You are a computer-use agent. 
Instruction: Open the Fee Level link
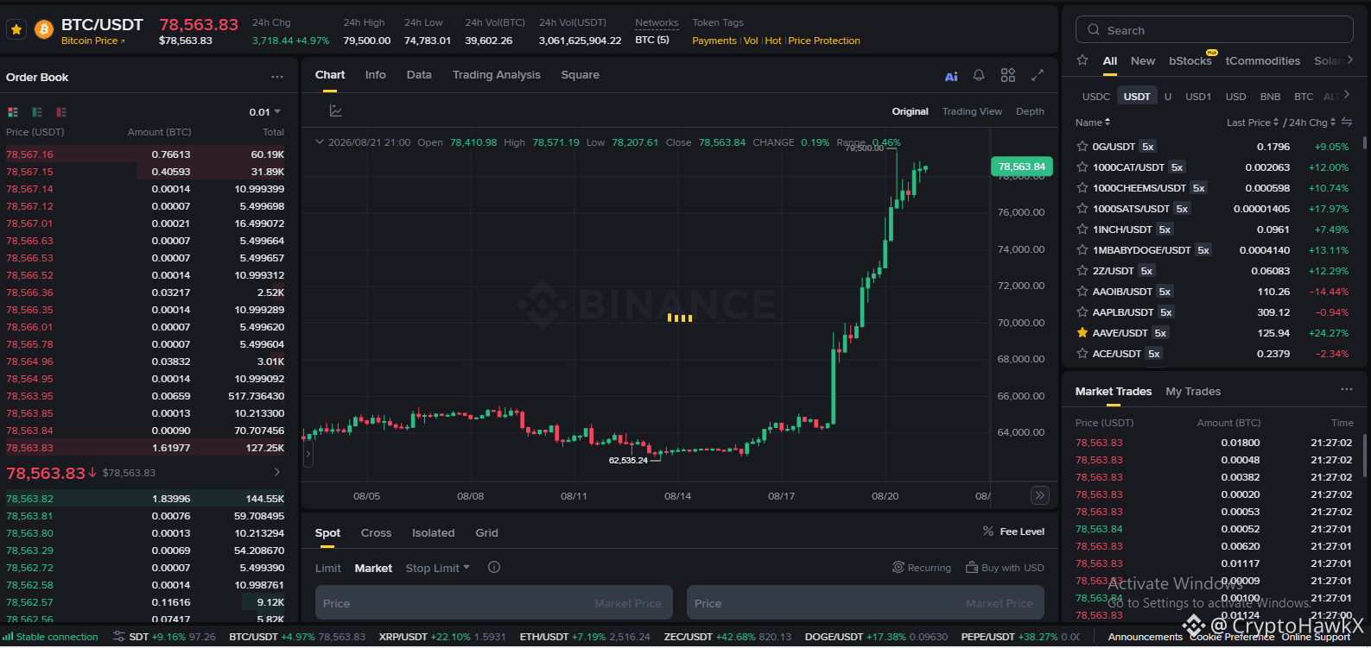click(1013, 532)
